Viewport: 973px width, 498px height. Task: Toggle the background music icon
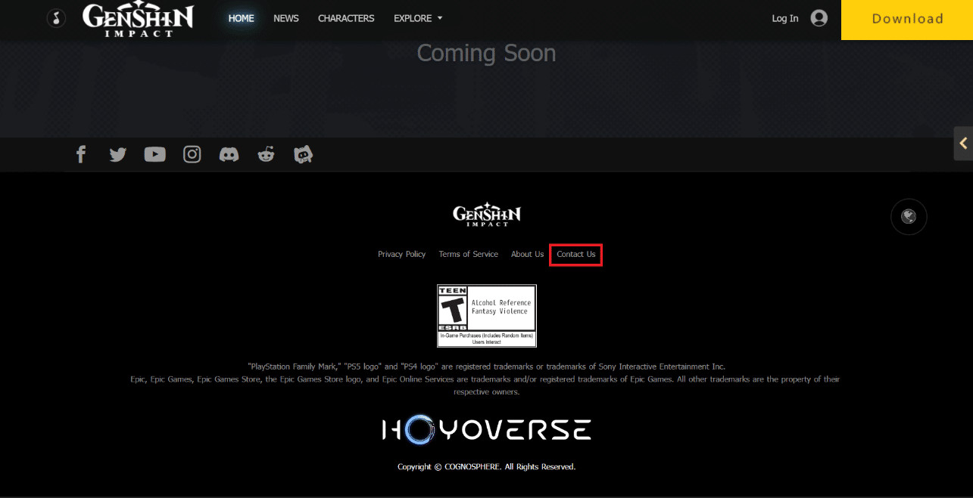point(56,18)
